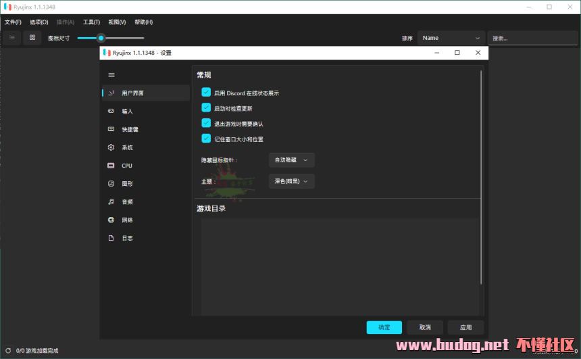Viewport: 581px width, 359px height.
Task: Open the 隐藏鼠标指针 dropdown
Action: click(x=291, y=160)
